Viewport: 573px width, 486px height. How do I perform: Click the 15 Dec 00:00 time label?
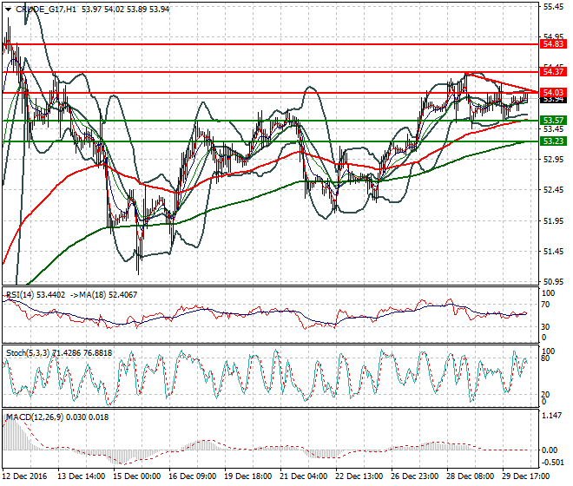tap(137, 476)
